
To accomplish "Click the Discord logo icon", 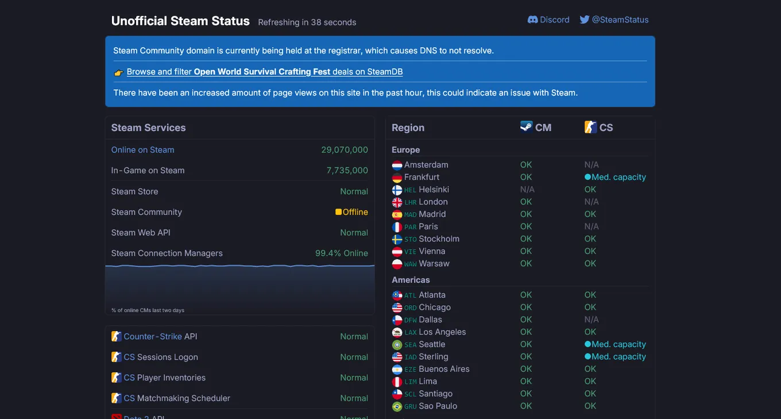I will tap(532, 20).
